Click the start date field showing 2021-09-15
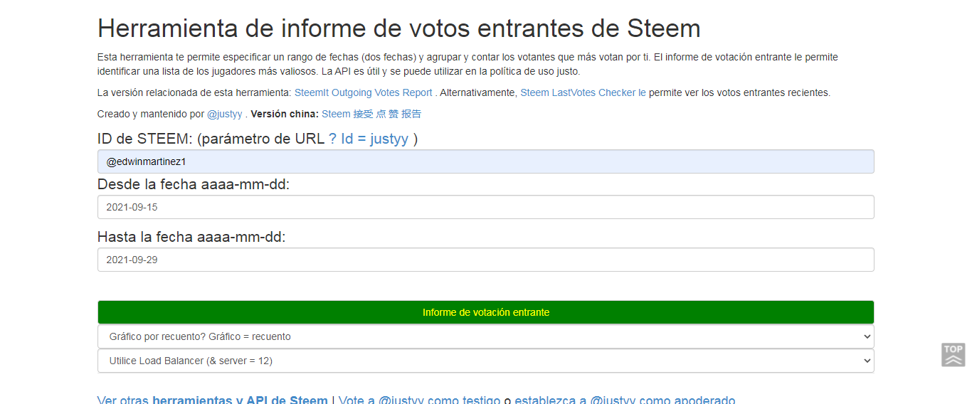The height and width of the screenshot is (404, 972). pyautogui.click(x=485, y=207)
